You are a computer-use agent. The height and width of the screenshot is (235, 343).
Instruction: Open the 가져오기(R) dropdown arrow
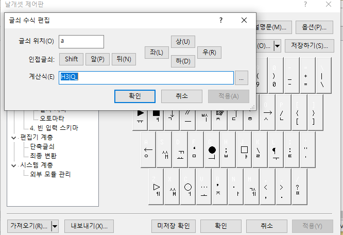55,226
